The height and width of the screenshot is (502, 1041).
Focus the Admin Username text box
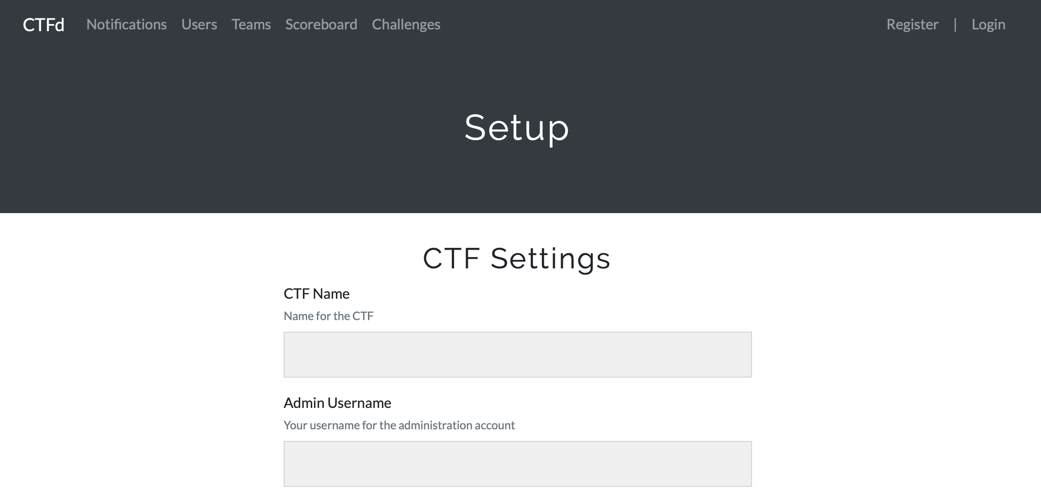517,464
